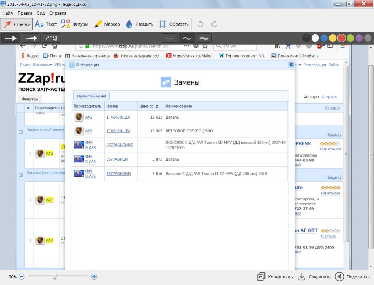
Task: Pick the blue color swatch
Action: pos(324,38)
